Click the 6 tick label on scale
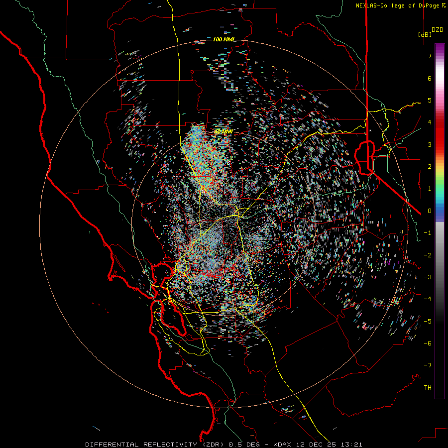 (x=430, y=78)
